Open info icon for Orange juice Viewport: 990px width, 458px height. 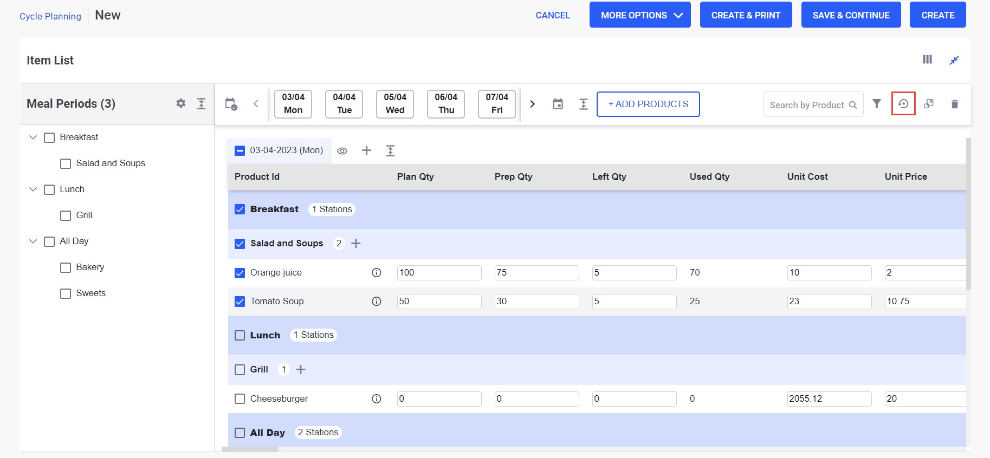tap(377, 272)
